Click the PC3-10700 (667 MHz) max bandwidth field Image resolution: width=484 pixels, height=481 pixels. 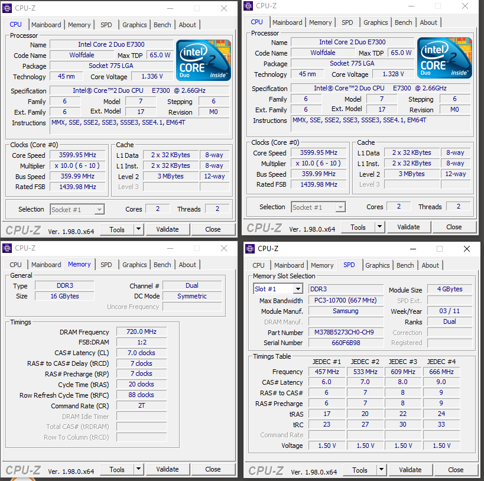(346, 300)
